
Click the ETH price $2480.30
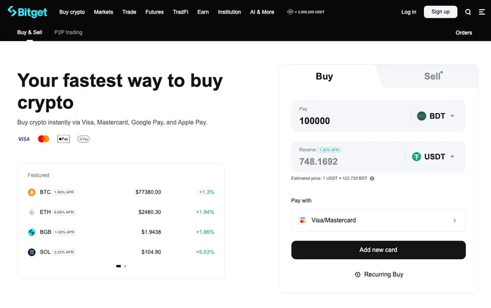pyautogui.click(x=150, y=212)
